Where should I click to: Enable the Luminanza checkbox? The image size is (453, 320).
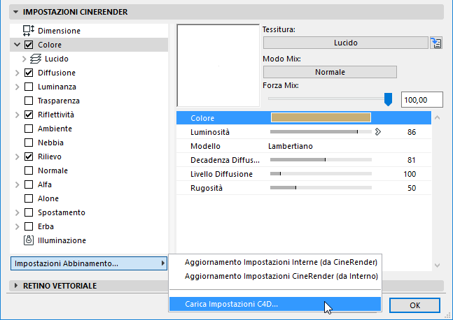29,87
